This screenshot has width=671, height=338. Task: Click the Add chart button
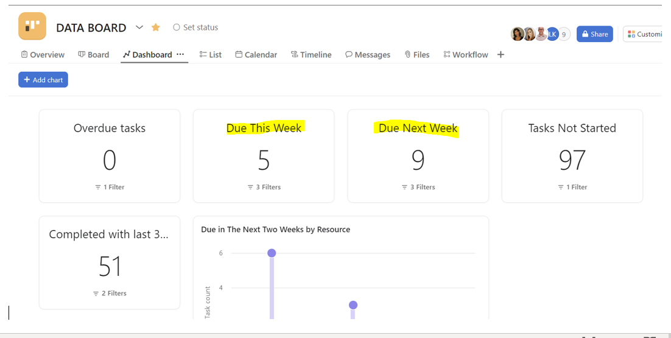43,80
